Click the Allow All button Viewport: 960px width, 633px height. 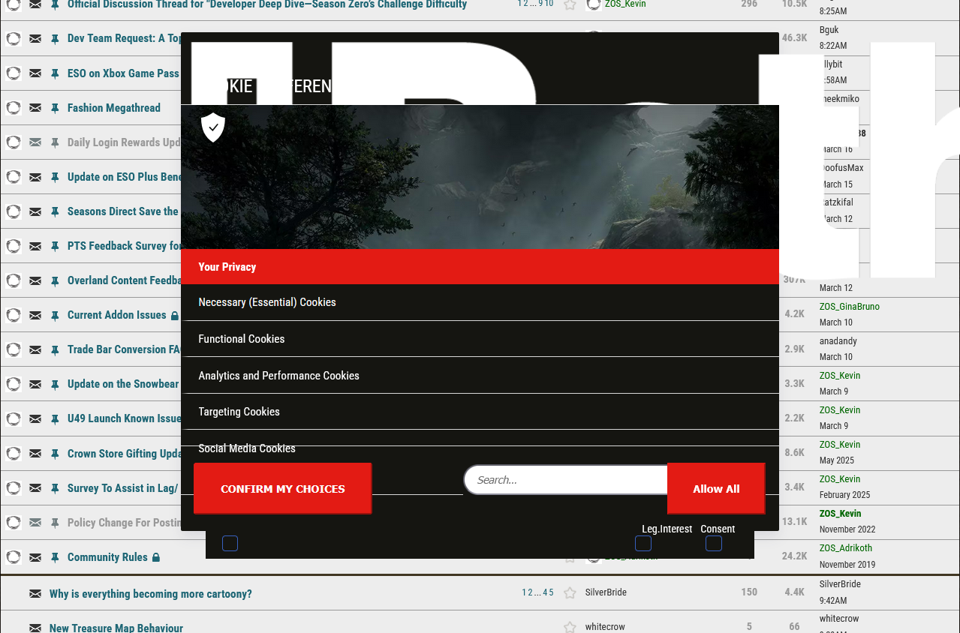(716, 489)
